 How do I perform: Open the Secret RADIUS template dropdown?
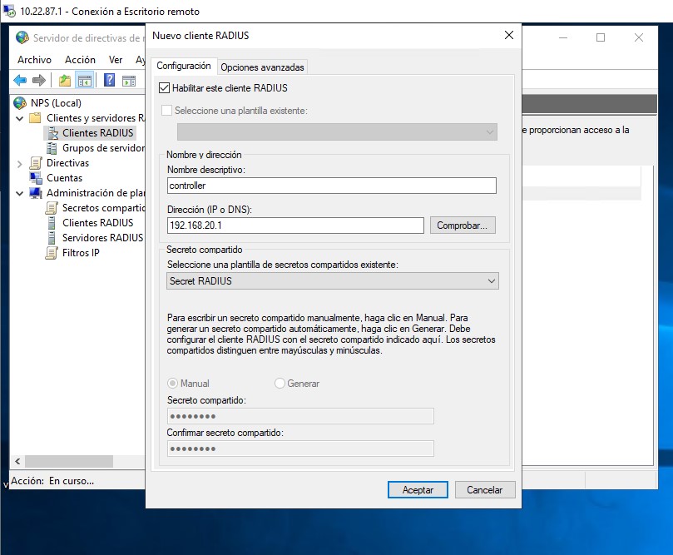[333, 281]
